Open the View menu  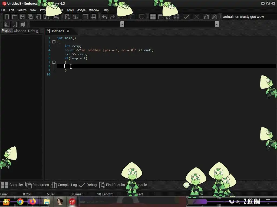click(33, 10)
